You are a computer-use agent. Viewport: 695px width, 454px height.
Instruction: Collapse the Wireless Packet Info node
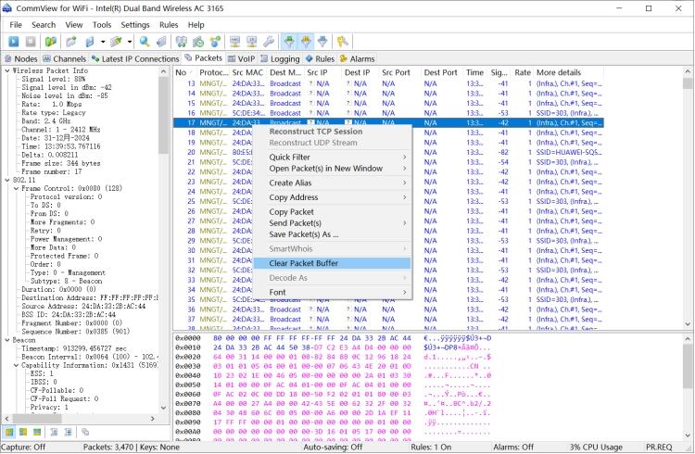pyautogui.click(x=6, y=70)
